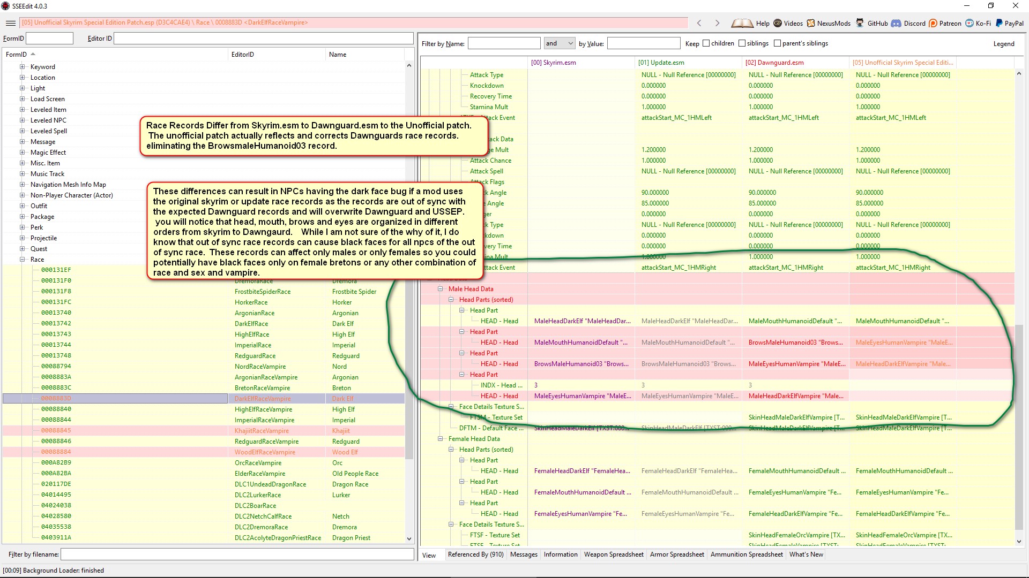Viewport: 1029px width, 578px height.
Task: Open the GitHub icon link
Action: click(860, 23)
